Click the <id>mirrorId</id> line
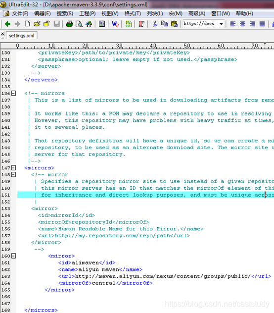Screen dimensions: 274x313 [66, 215]
